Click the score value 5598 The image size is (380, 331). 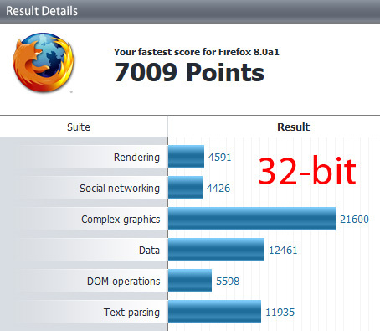228,282
